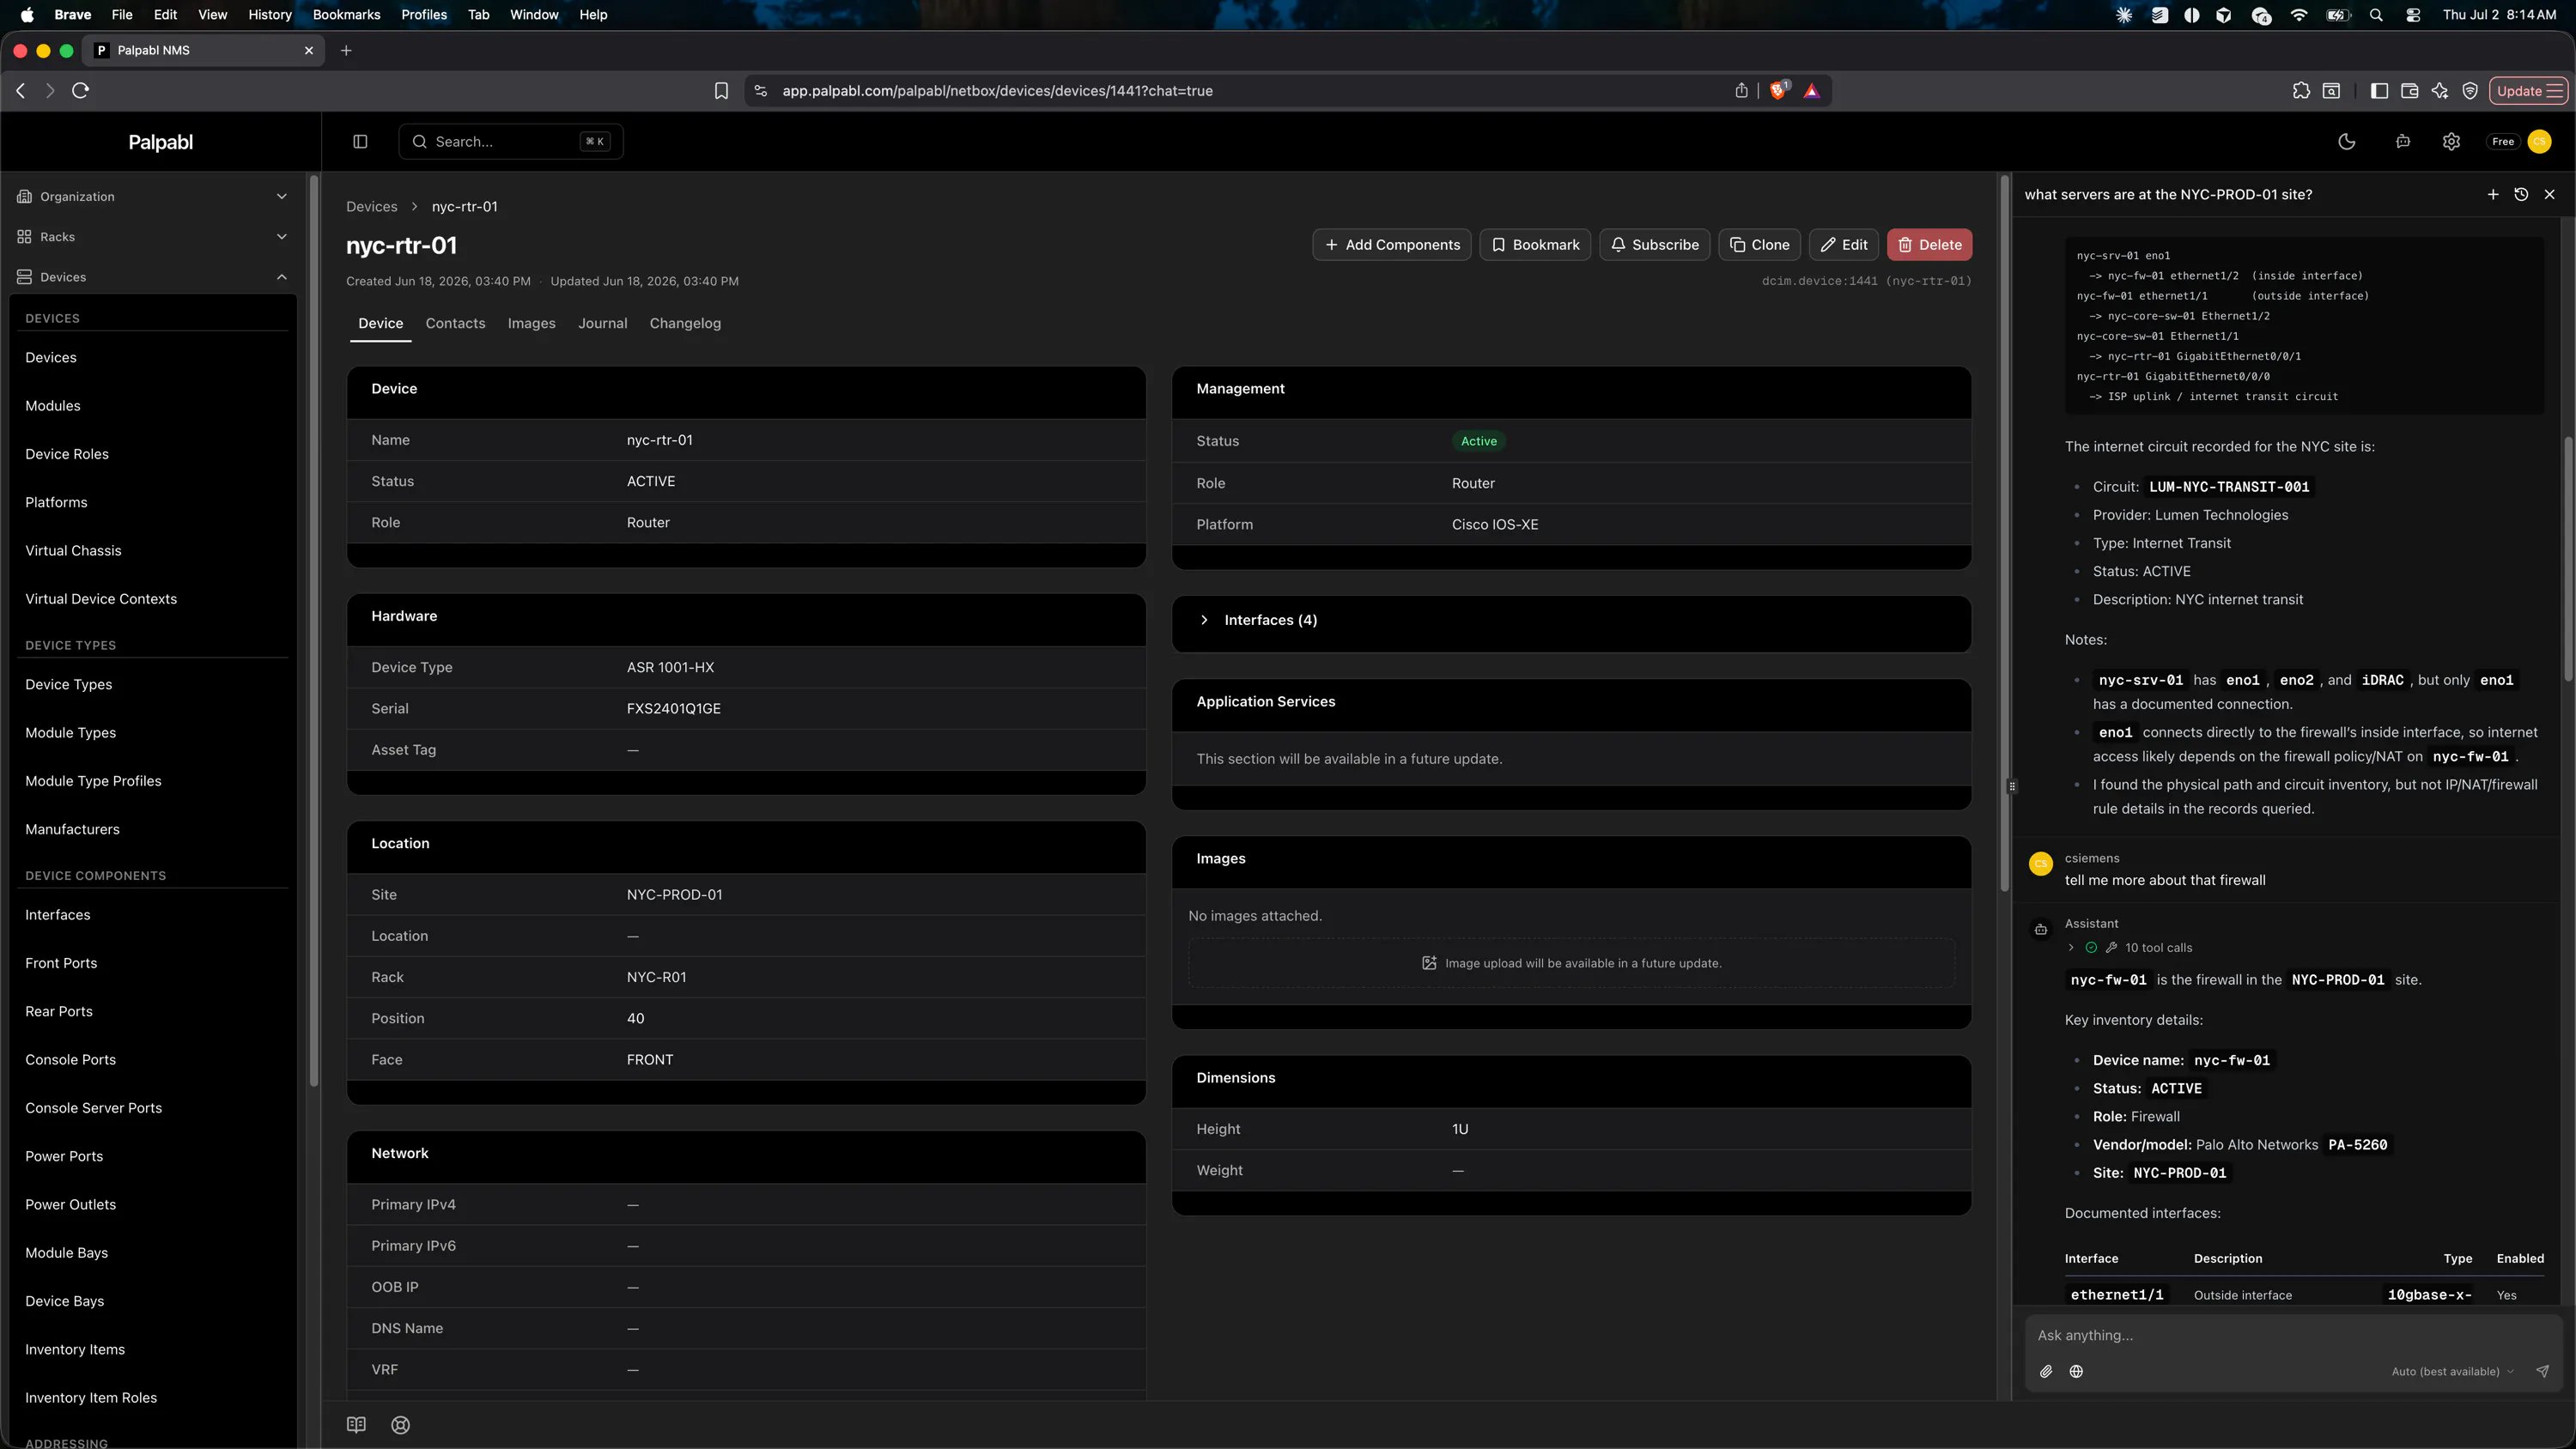Open macOS Control Center icon
The width and height of the screenshot is (2576, 1449).
pos(2413,15)
